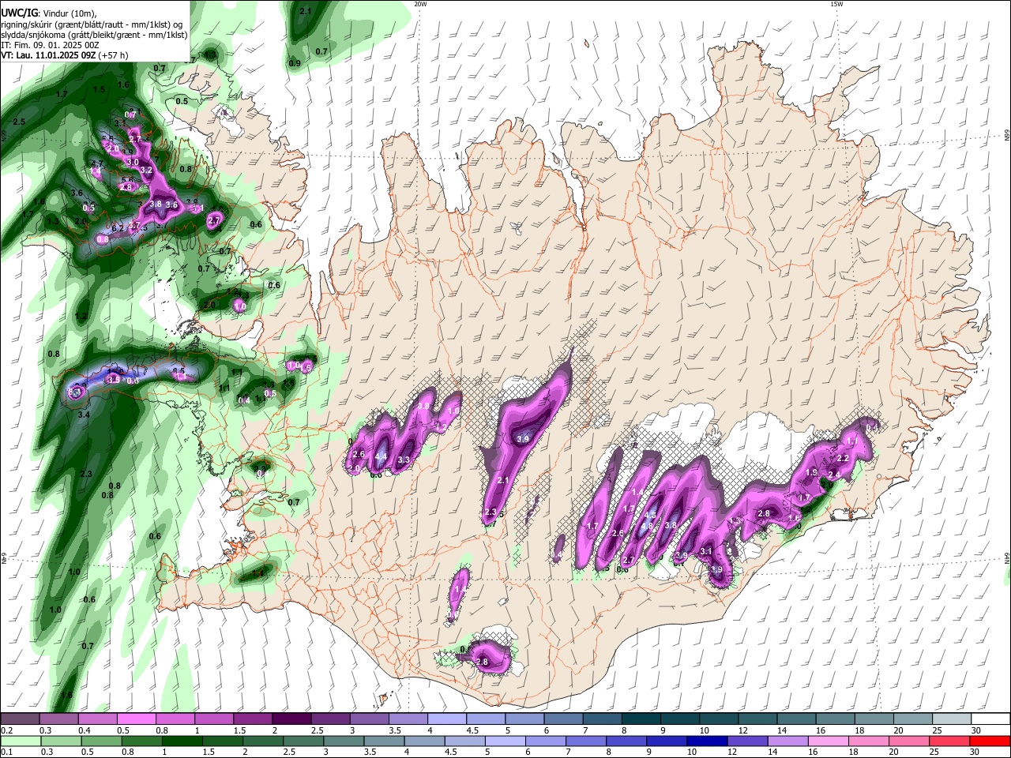The height and width of the screenshot is (758, 1011).
Task: Click the 'slydda/snjókoma' legend description line
Action: [x=94, y=35]
